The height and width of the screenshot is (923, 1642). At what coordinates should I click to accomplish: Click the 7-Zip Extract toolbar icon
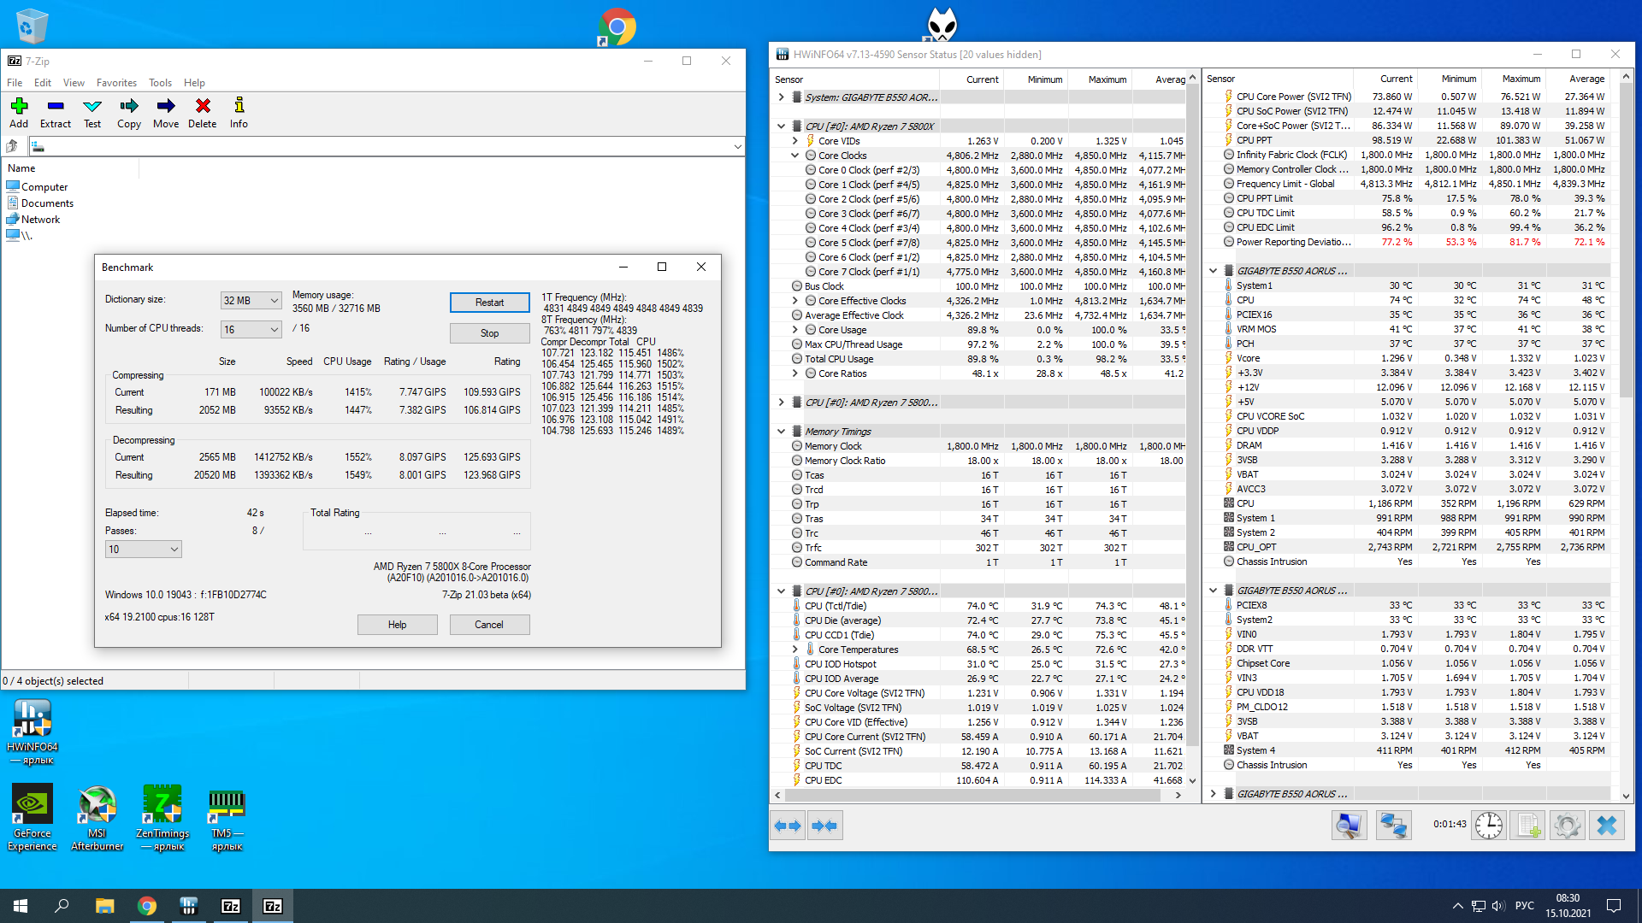pos(56,112)
